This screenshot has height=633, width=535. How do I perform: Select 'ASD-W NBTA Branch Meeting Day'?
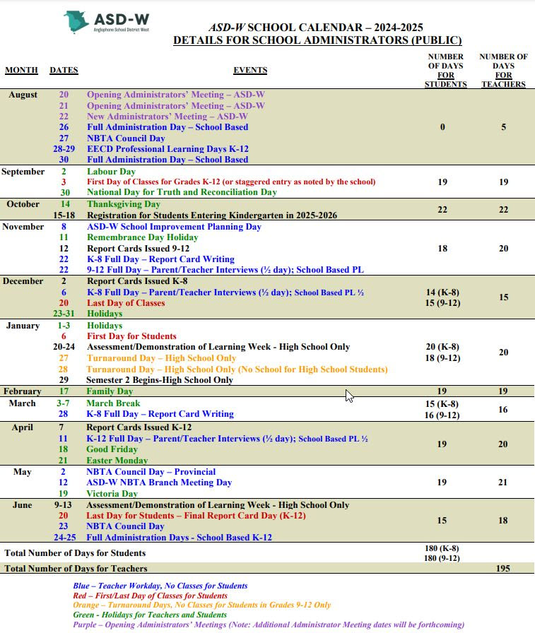159,483
